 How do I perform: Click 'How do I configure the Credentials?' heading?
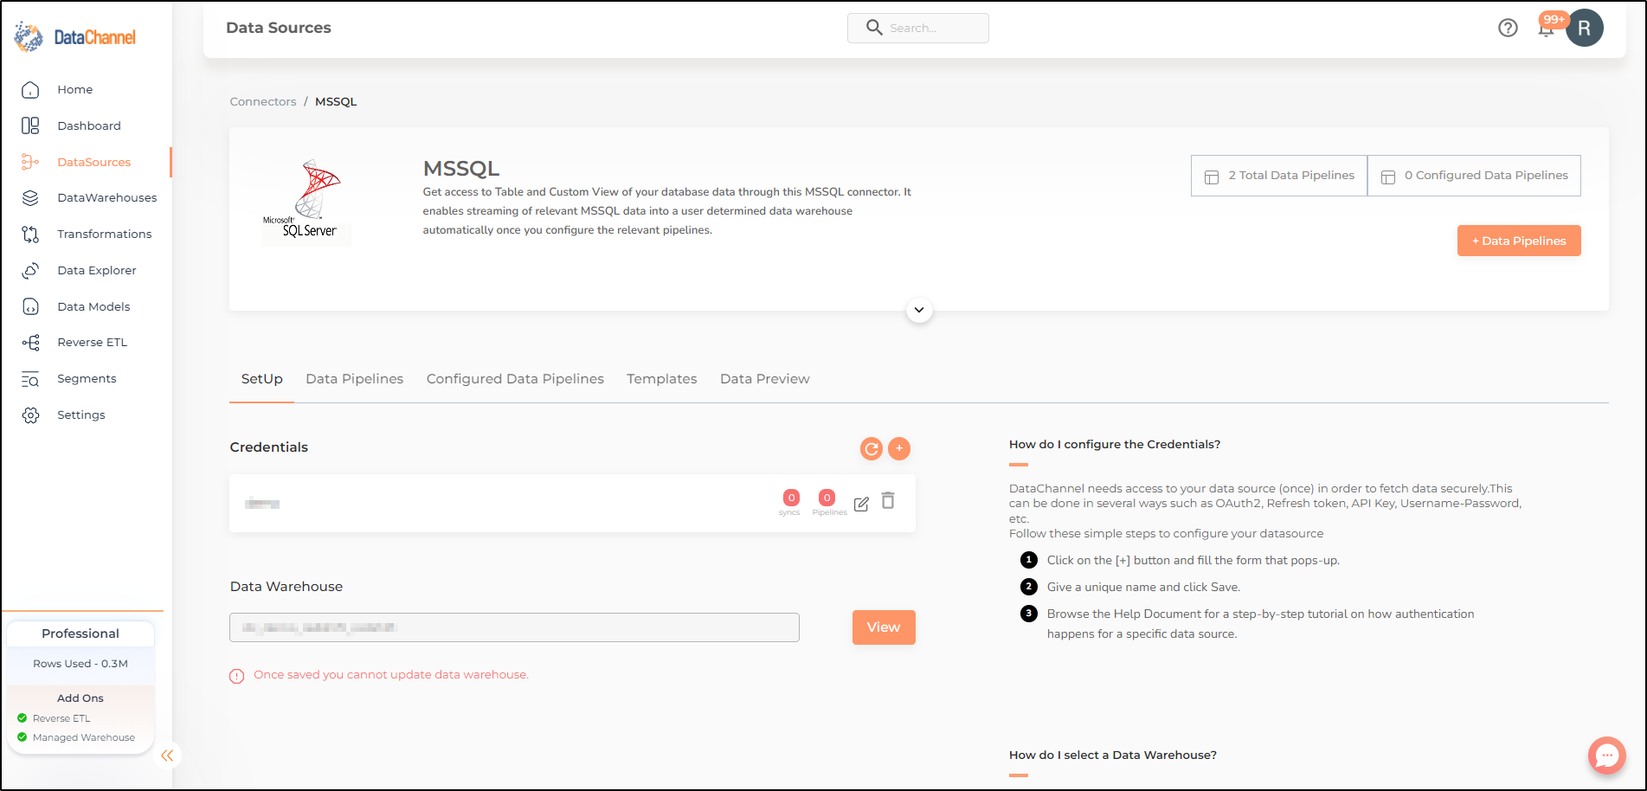point(1115,444)
